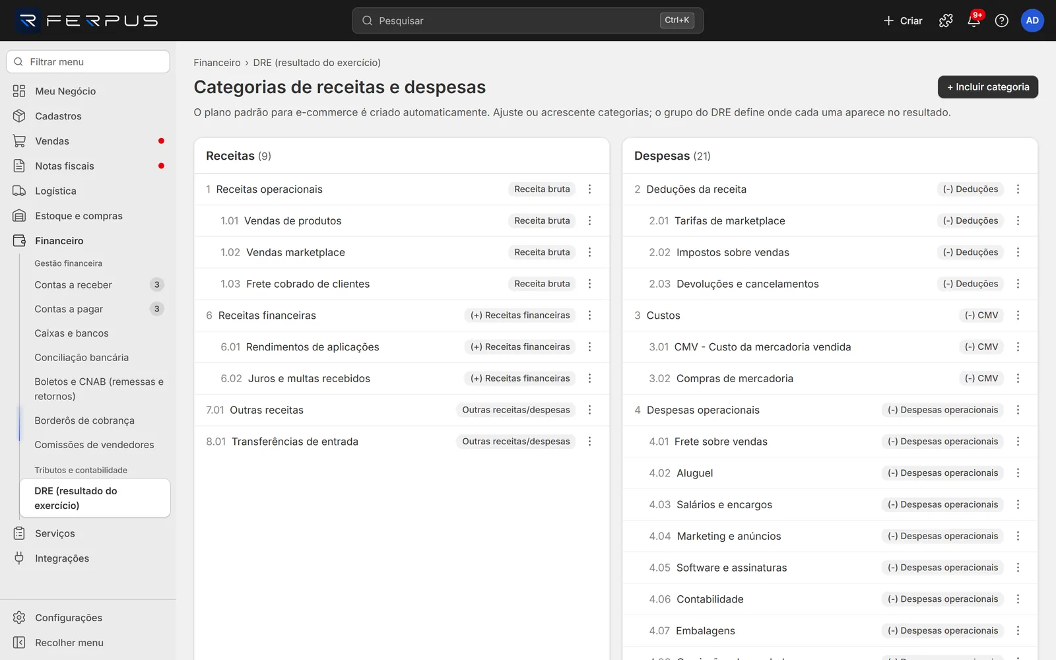Open options menu for Receitas operacionais
The height and width of the screenshot is (660, 1056).
[590, 189]
